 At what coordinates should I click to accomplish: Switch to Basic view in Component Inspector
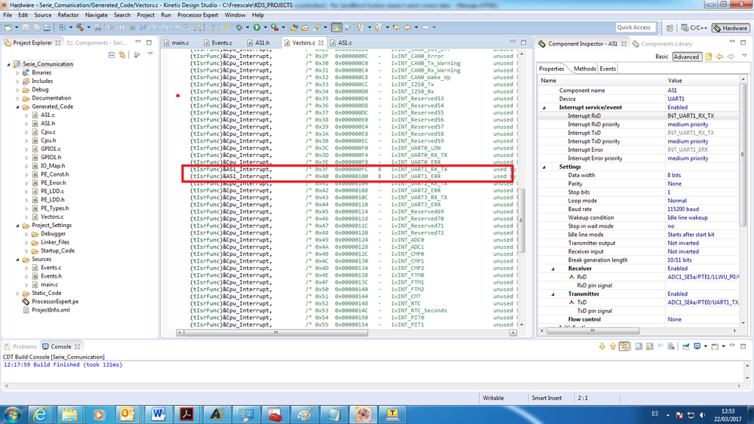(662, 57)
